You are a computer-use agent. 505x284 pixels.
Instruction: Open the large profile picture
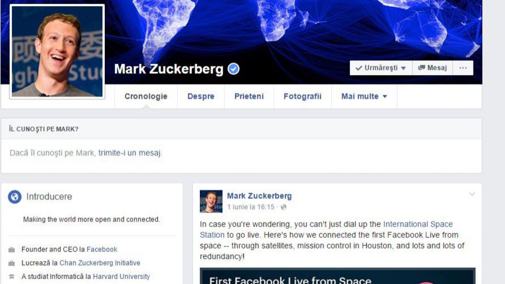click(x=57, y=52)
